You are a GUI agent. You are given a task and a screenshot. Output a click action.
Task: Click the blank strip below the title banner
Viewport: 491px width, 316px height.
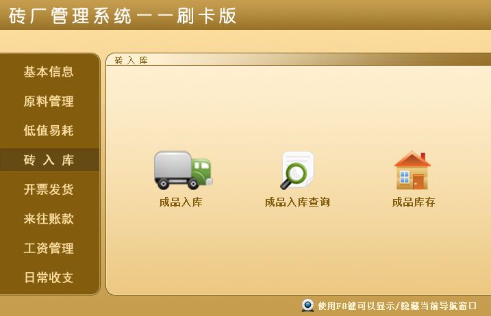click(245, 41)
